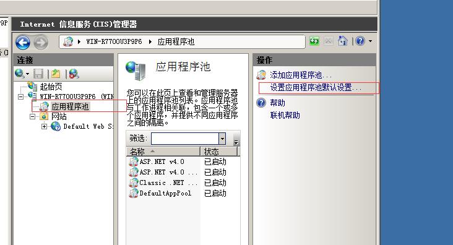Click the globe connect icon in the Connections toolbar
Screen dimensions: 453x245
tap(19, 74)
